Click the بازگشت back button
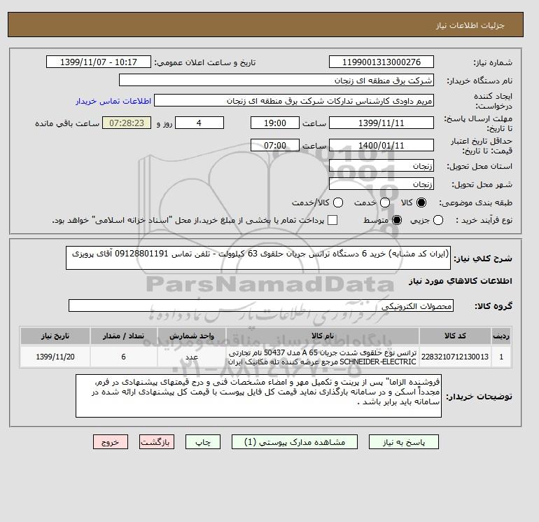The width and height of the screenshot is (539, 522). (157, 442)
